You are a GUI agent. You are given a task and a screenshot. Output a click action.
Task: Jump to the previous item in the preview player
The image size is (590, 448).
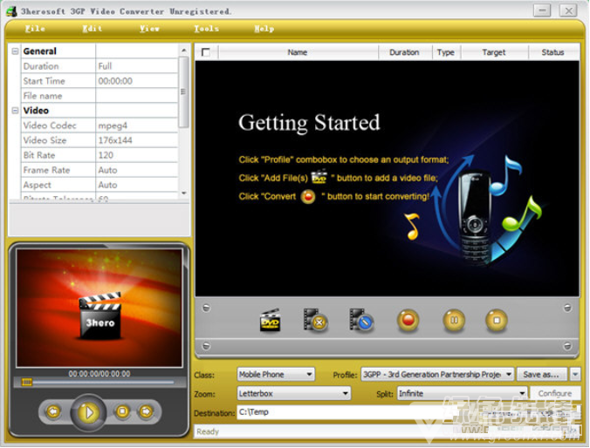[x=53, y=412]
